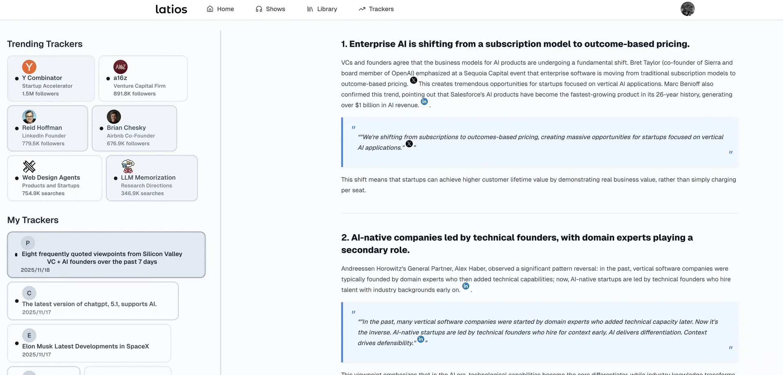Open the Y Combinator logo icon
The height and width of the screenshot is (375, 783).
29,66
